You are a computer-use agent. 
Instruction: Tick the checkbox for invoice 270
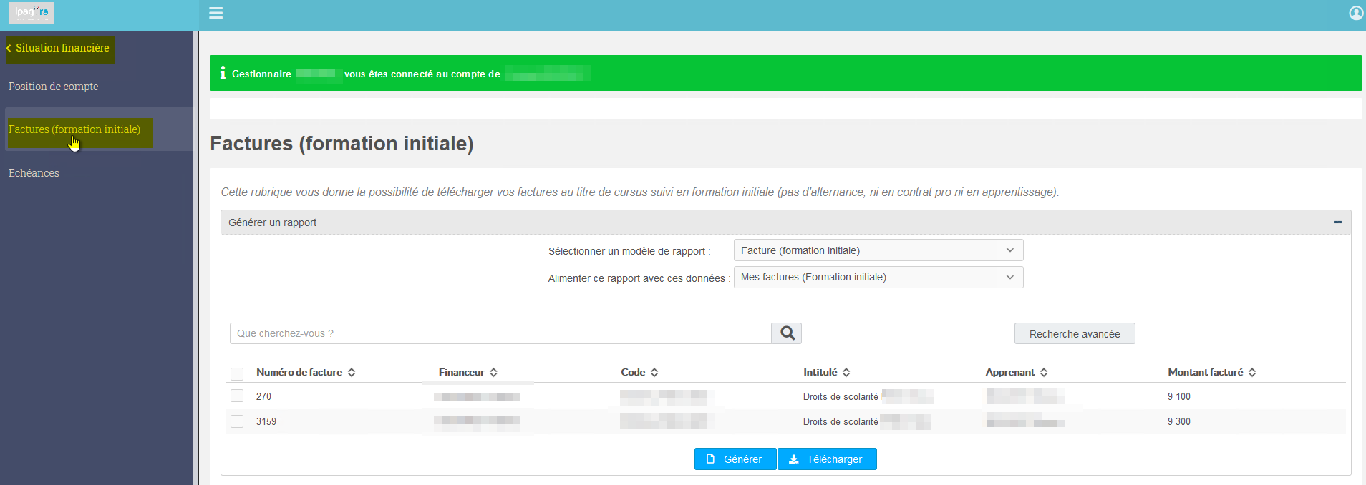(237, 396)
